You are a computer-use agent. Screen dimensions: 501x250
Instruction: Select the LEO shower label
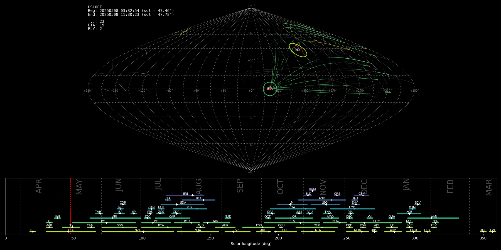[325, 202]
